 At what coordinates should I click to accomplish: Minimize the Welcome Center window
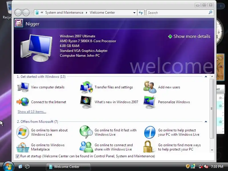pyautogui.click(x=198, y=5)
